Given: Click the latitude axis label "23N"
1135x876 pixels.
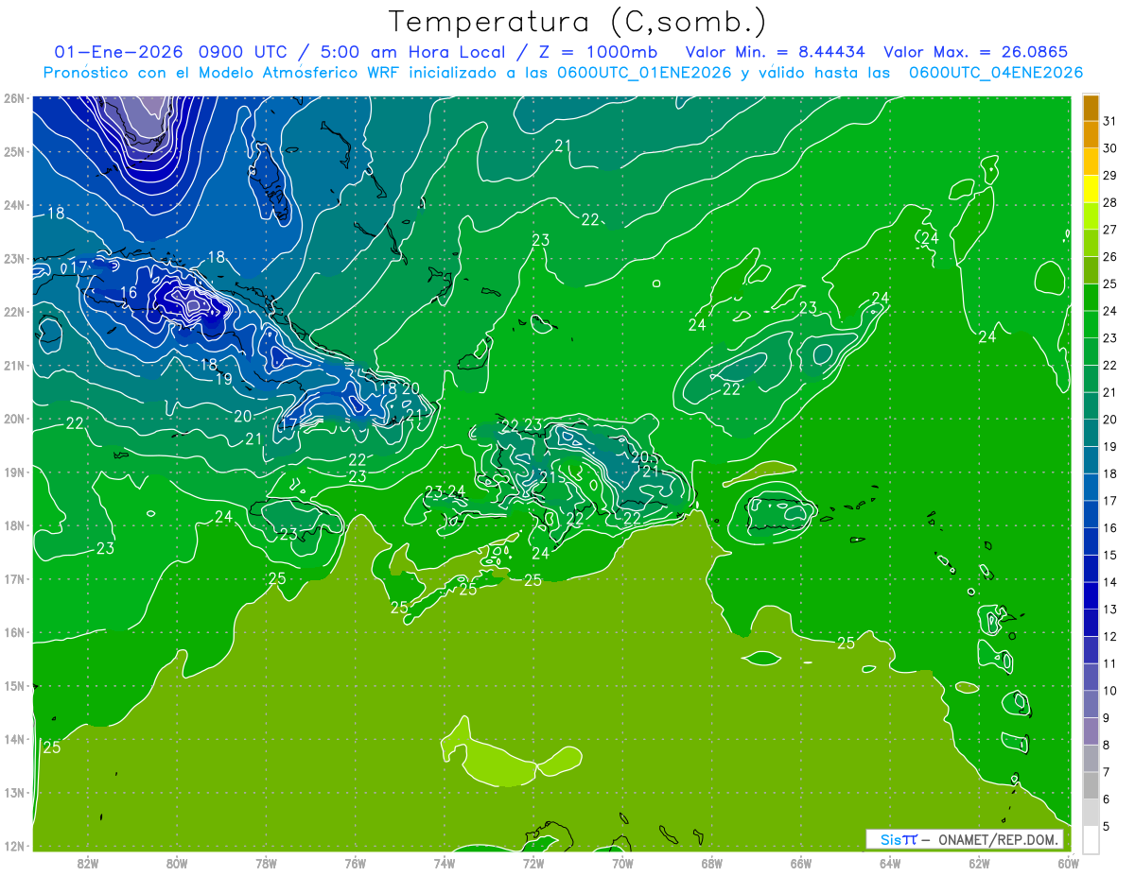Looking at the screenshot, I should pos(13,258).
